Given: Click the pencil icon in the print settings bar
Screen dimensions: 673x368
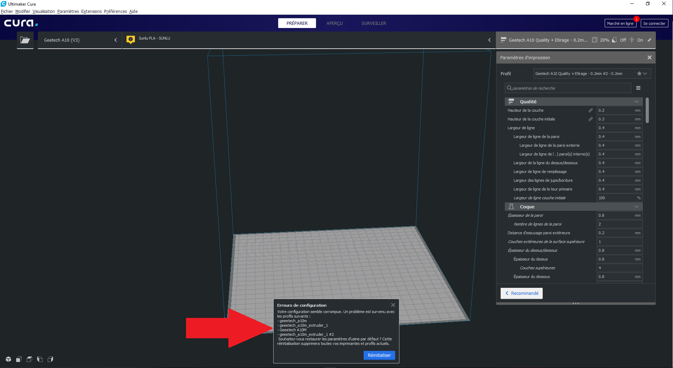Looking at the screenshot, I should click(649, 40).
